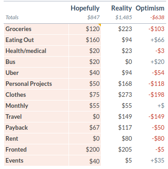Click the total optimism value -$638
This screenshot has width=168, height=169.
(157, 17)
